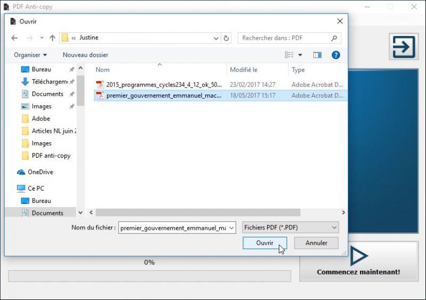Click the navigation pane vertical scrollbar thumb

coord(80,91)
